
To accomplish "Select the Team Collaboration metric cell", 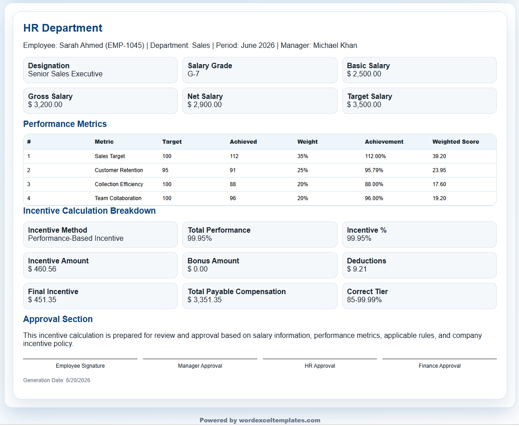I will [118, 198].
